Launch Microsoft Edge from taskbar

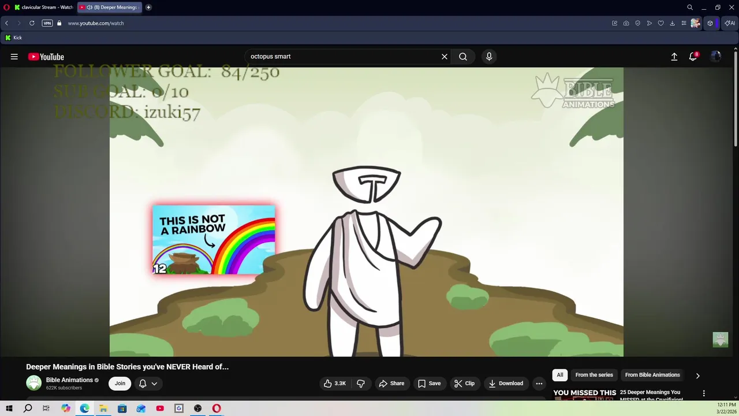click(x=85, y=408)
